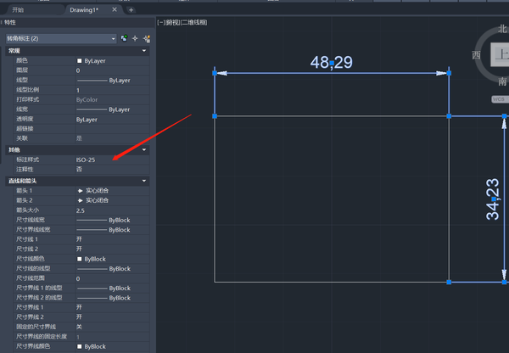
Task: Toggle the 尺寸线 2 开 value
Action: coord(112,249)
